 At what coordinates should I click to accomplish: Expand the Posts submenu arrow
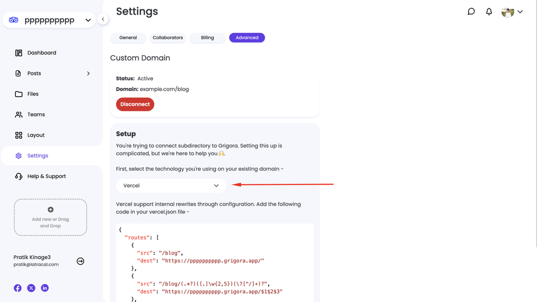pyautogui.click(x=88, y=74)
